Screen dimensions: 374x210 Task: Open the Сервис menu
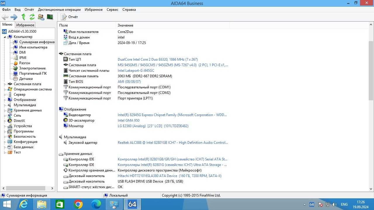click(112, 10)
